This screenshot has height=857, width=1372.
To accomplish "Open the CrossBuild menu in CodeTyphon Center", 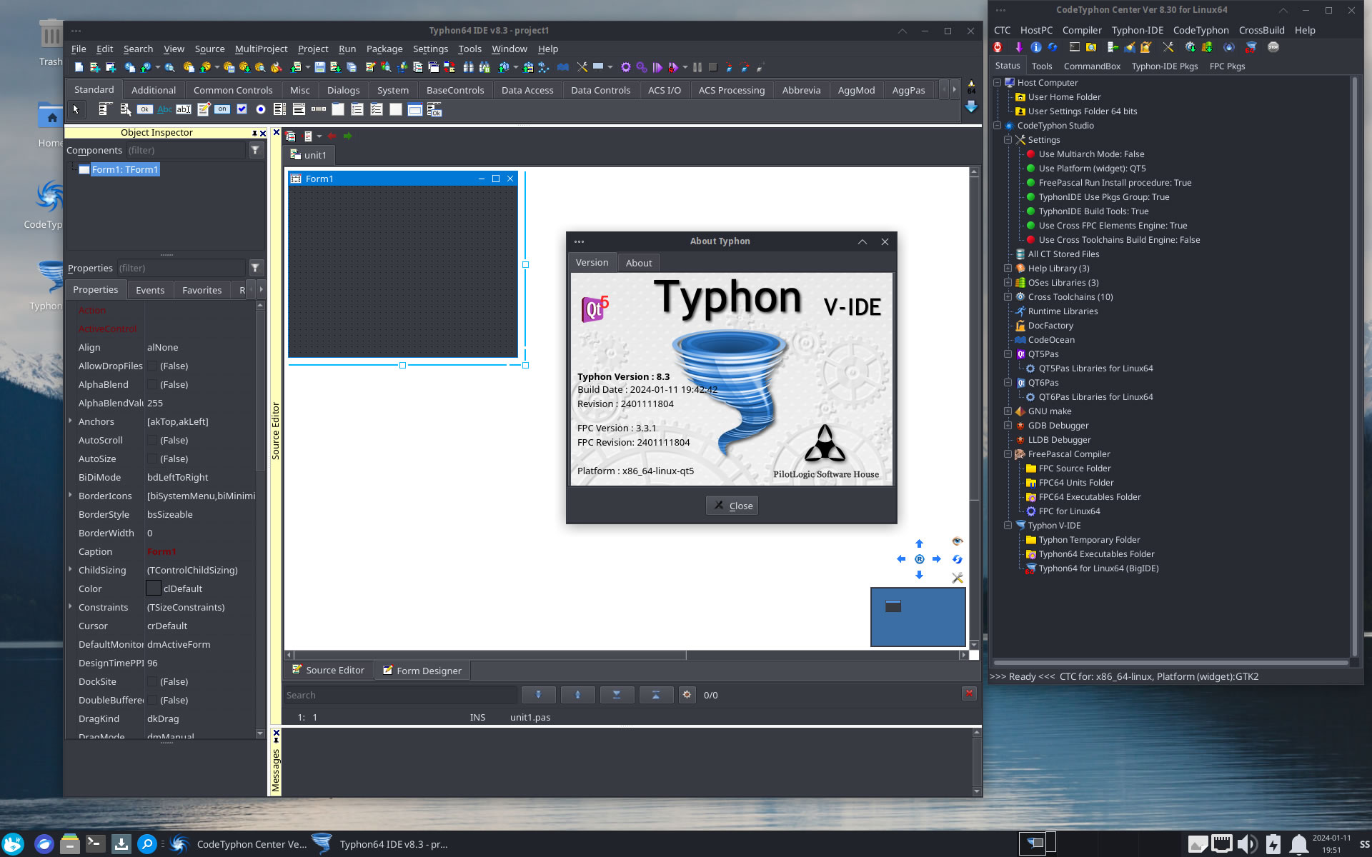I will coord(1261,30).
